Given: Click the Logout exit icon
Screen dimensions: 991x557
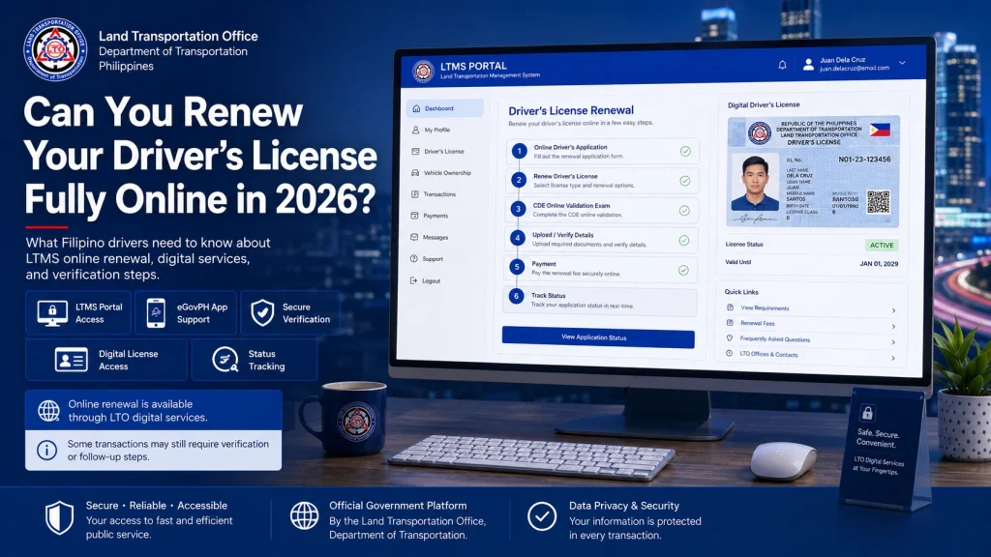Looking at the screenshot, I should (x=413, y=281).
